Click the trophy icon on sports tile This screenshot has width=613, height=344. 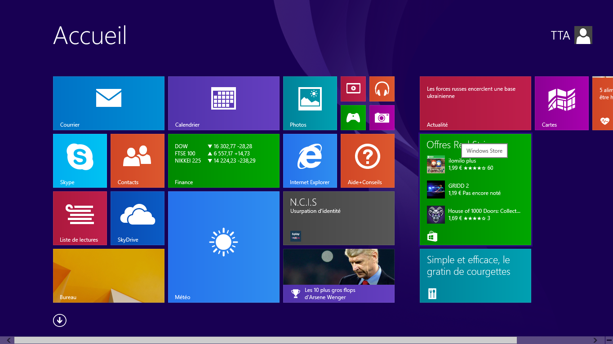click(296, 293)
